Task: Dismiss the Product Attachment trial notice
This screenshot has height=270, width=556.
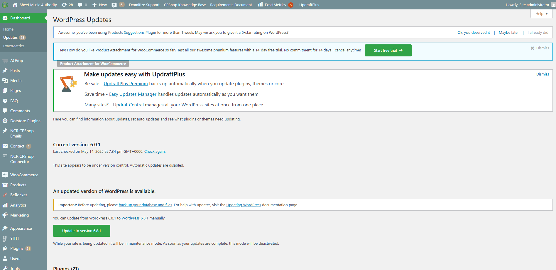Action: 540,48
